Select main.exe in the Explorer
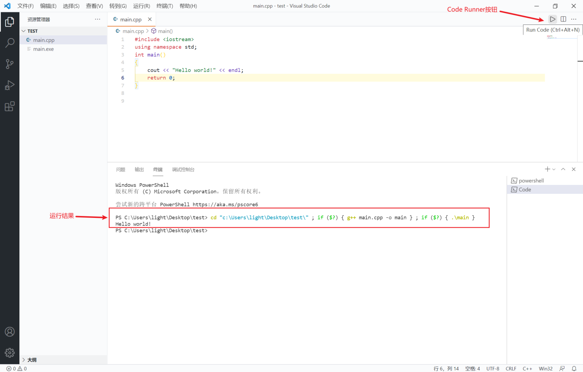 click(x=43, y=49)
